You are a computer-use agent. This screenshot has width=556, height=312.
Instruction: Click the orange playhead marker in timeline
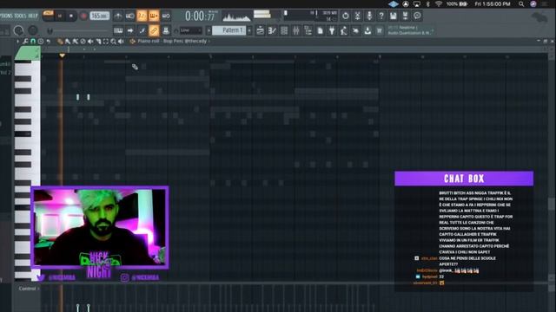point(62,55)
